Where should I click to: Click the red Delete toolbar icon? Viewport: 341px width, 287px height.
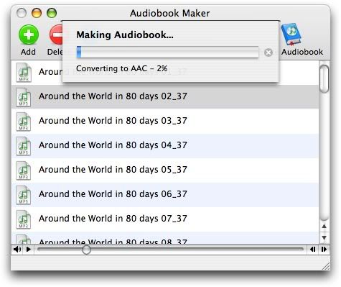coord(56,35)
